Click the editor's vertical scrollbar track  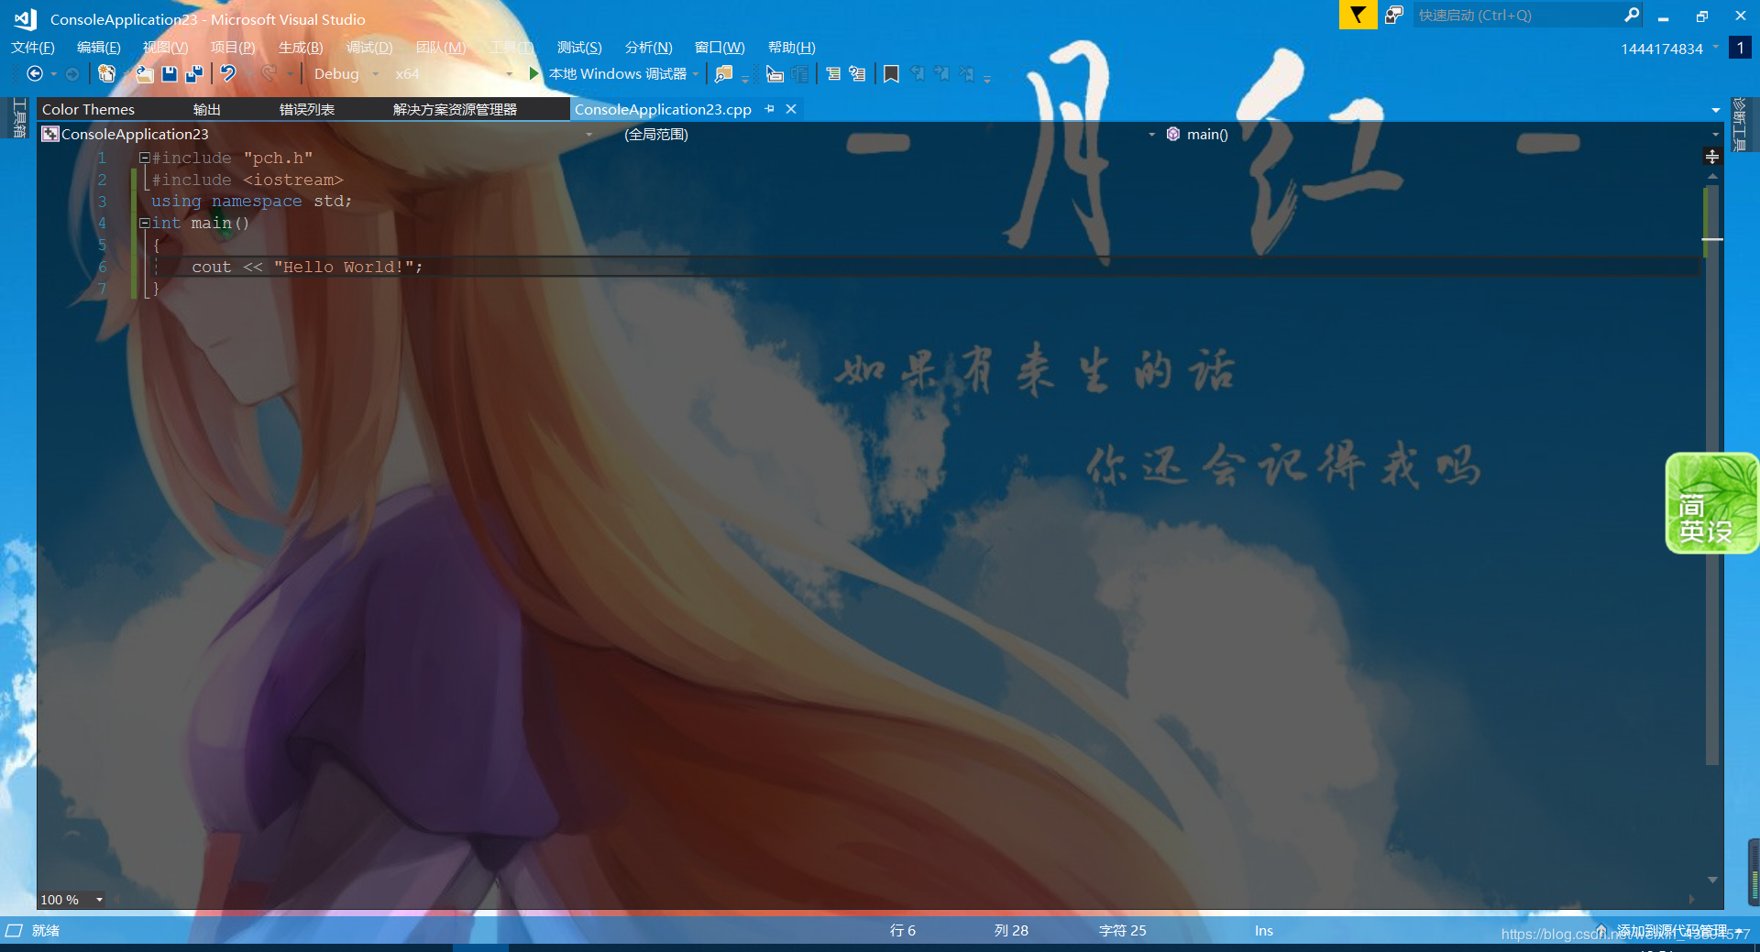point(1711,550)
